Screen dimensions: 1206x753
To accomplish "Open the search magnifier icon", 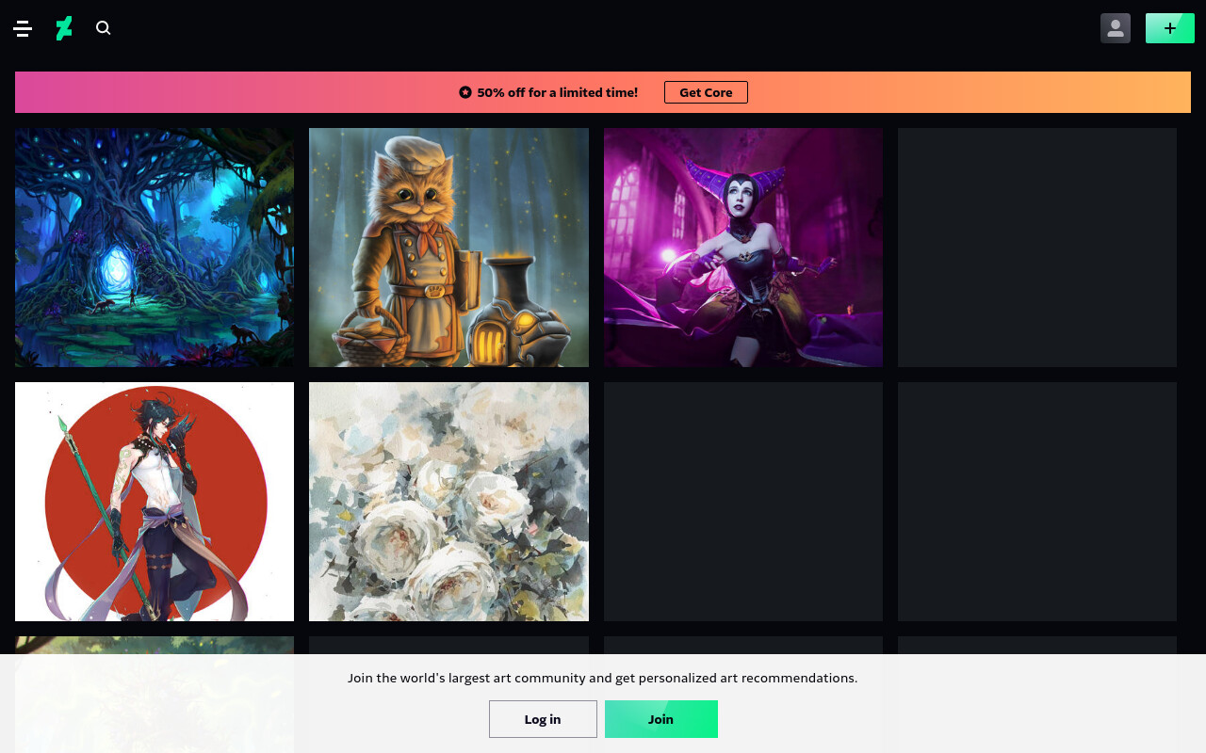I will (104, 28).
